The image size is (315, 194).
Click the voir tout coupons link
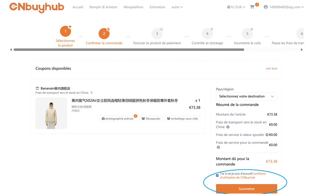(x=271, y=69)
